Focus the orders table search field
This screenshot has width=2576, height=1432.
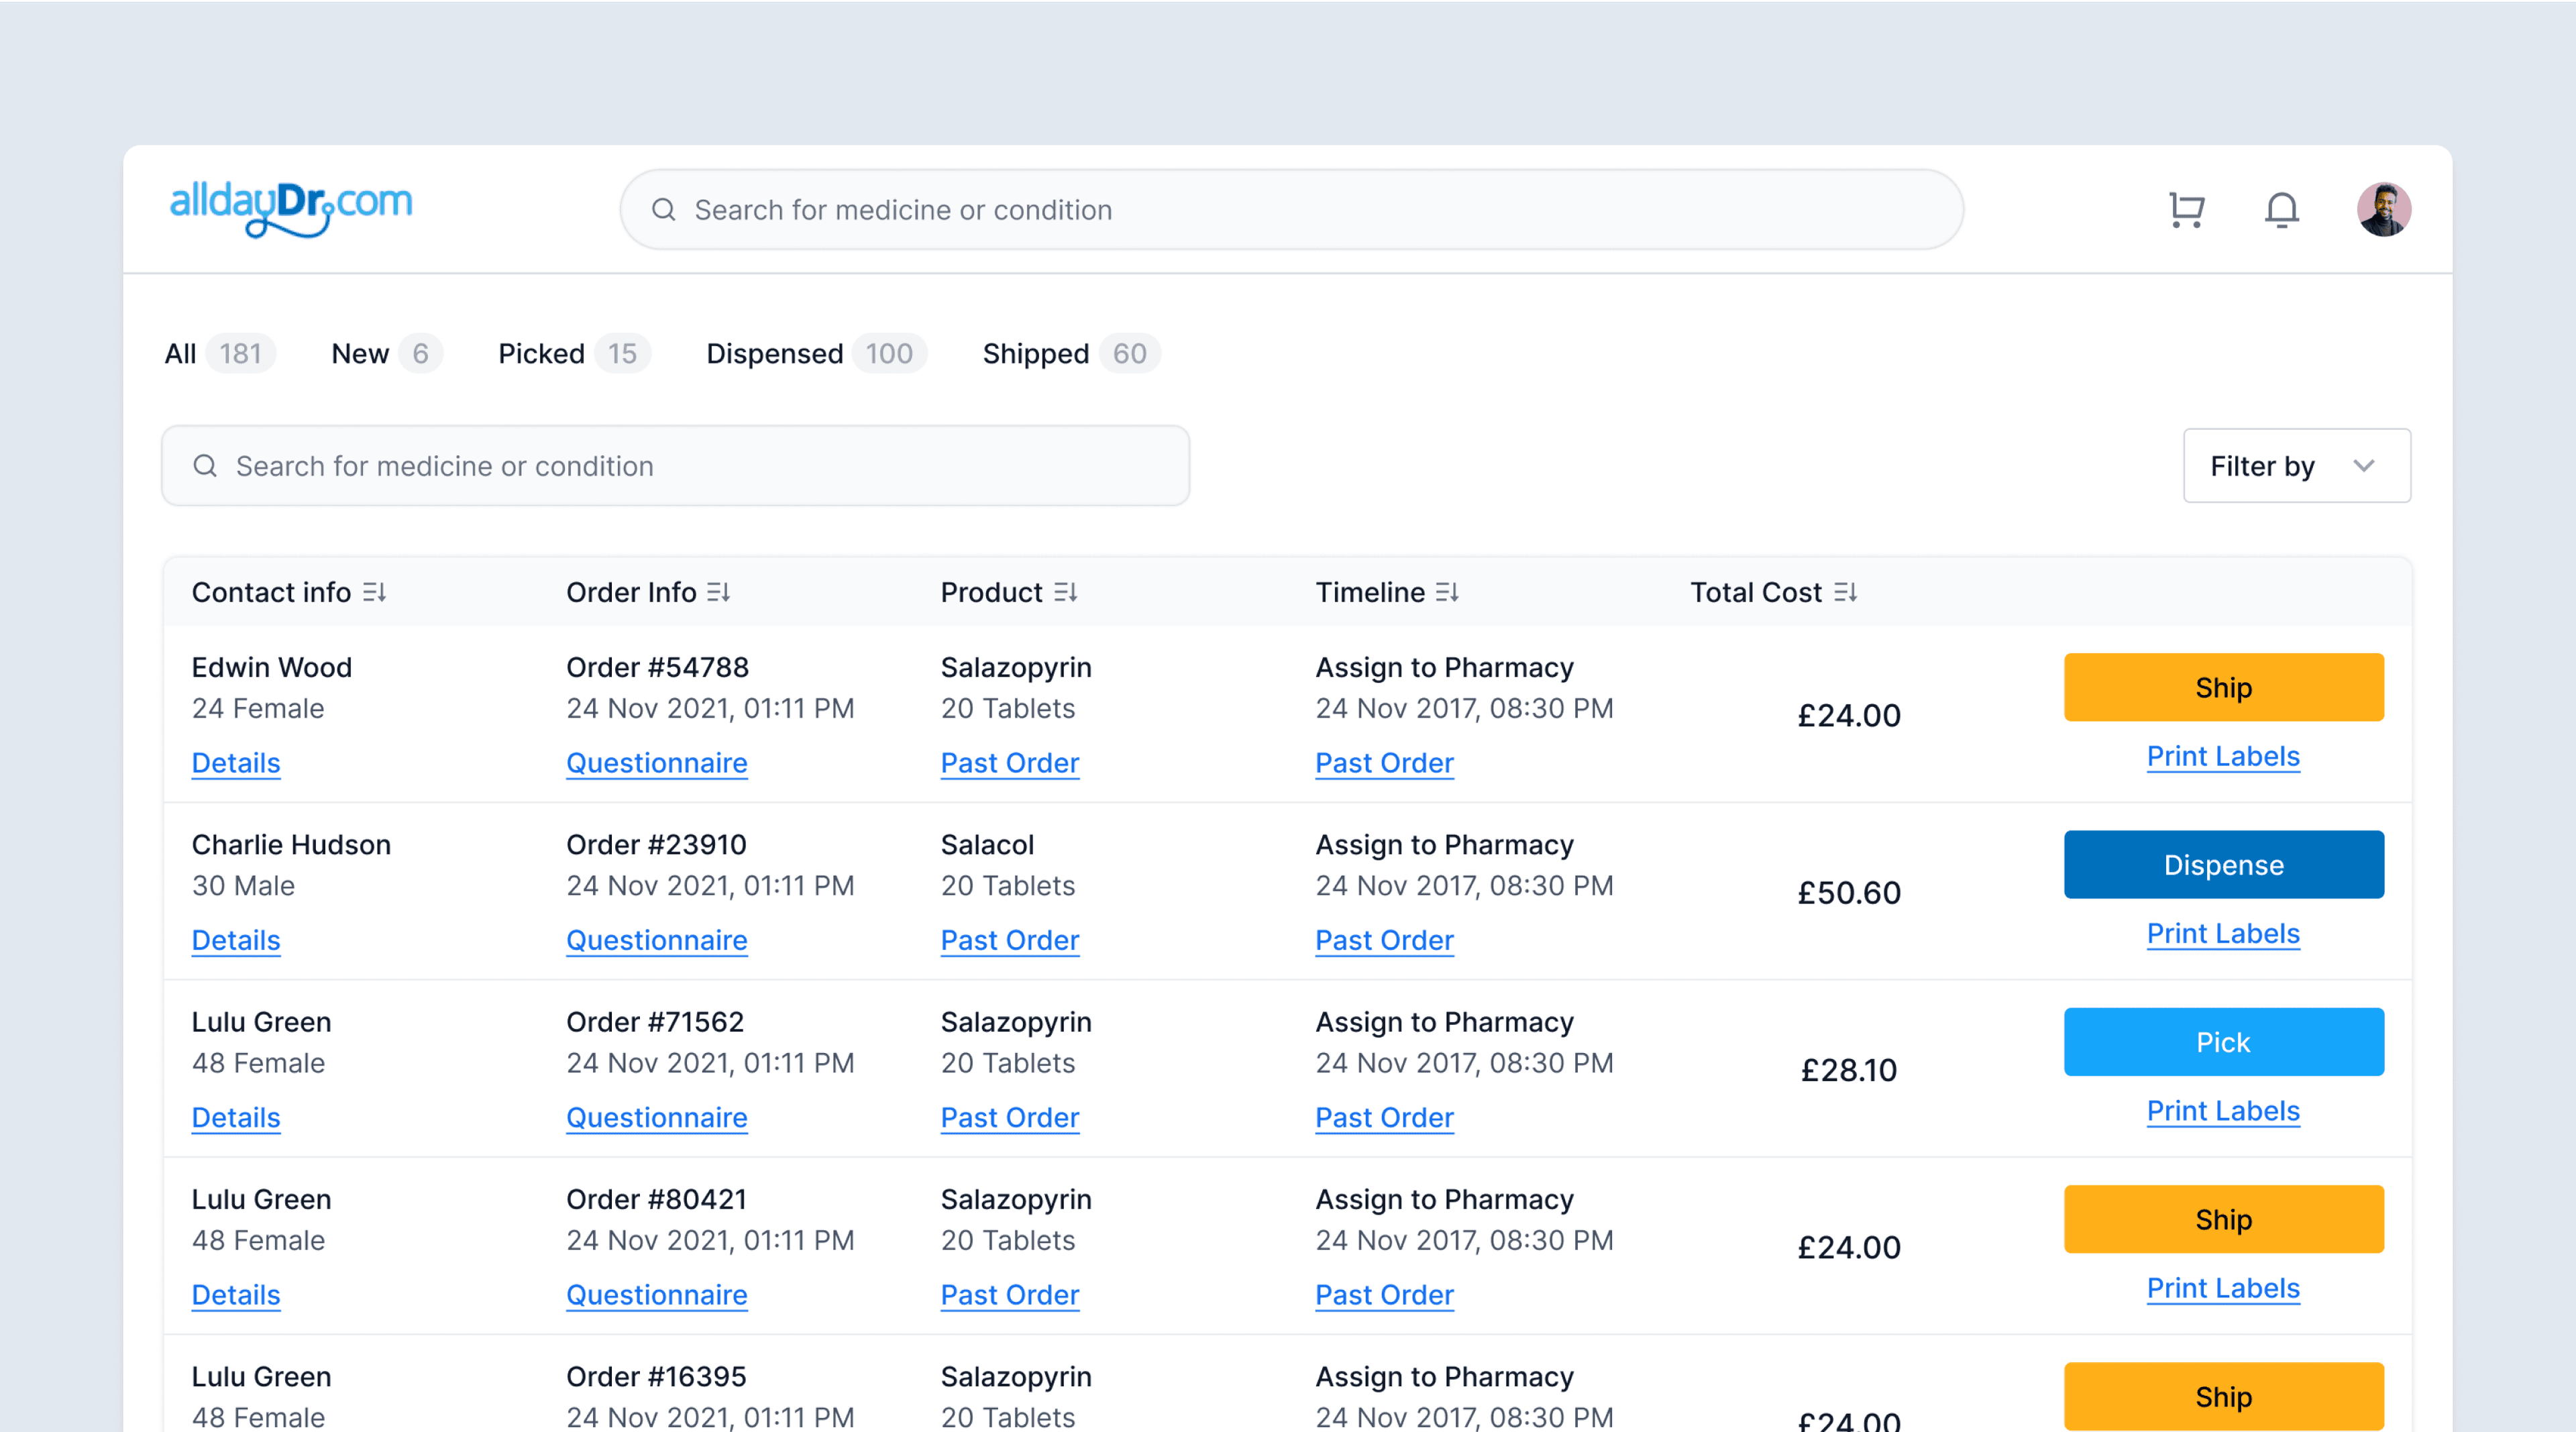(x=675, y=466)
